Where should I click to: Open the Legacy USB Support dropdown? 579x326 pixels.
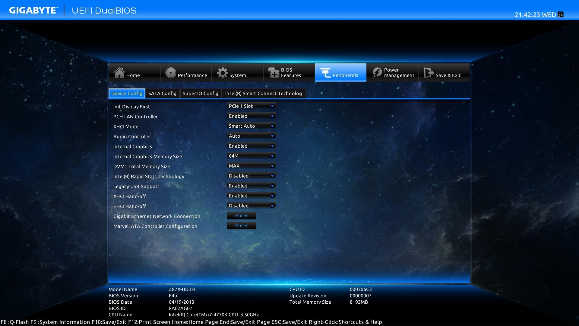click(x=251, y=186)
